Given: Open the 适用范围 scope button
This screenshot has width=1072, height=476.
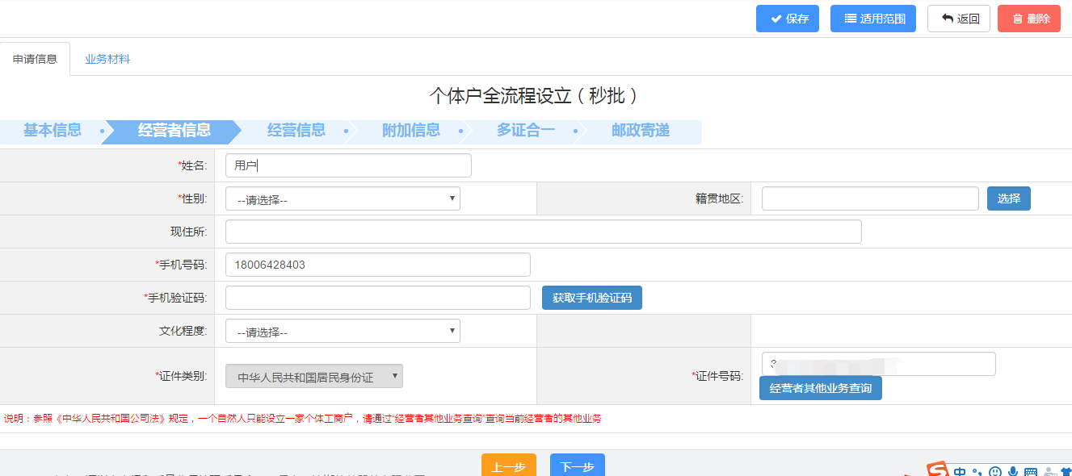Looking at the screenshot, I should (x=873, y=19).
